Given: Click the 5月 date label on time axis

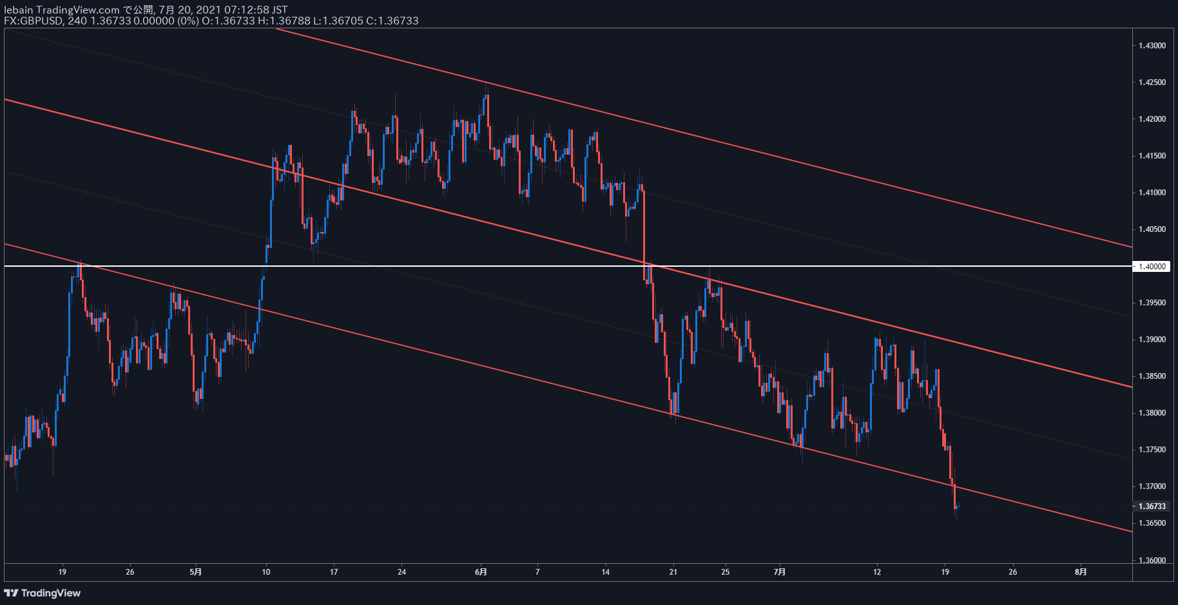Looking at the screenshot, I should [197, 572].
